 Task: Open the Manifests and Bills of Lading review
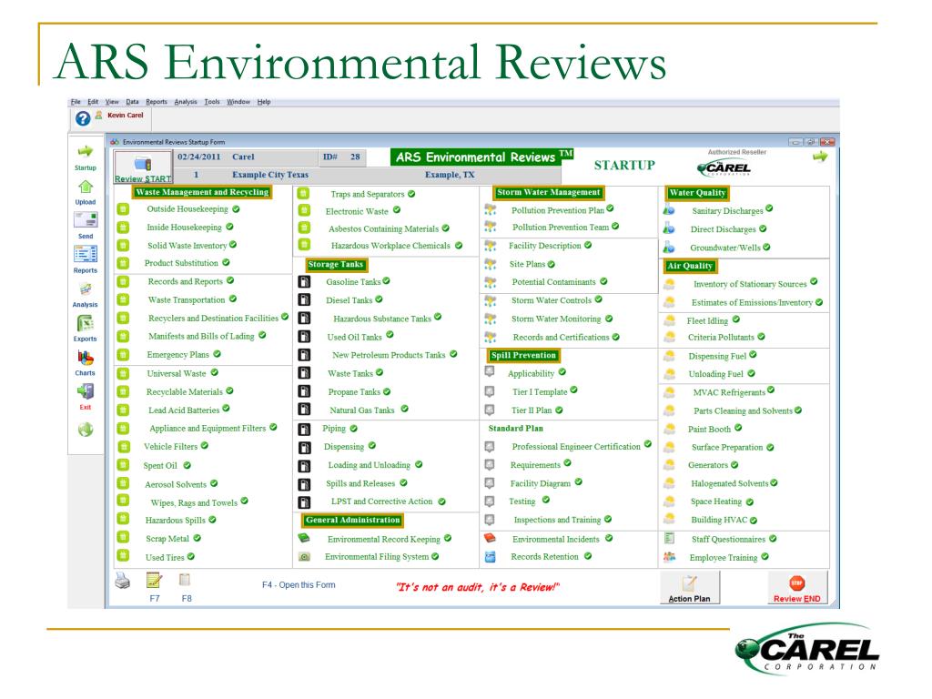click(x=201, y=337)
